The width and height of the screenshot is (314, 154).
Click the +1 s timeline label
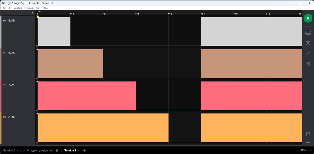click(72, 14)
